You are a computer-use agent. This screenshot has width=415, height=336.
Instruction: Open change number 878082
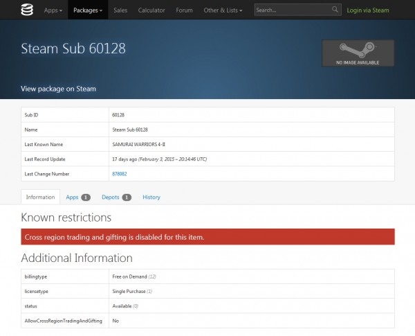click(120, 173)
